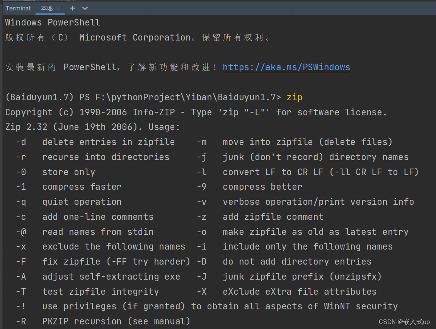
Task: Click the prompt path F:\pythonProject\Yiban\Baiduyun1.7>
Action: tap(188, 97)
